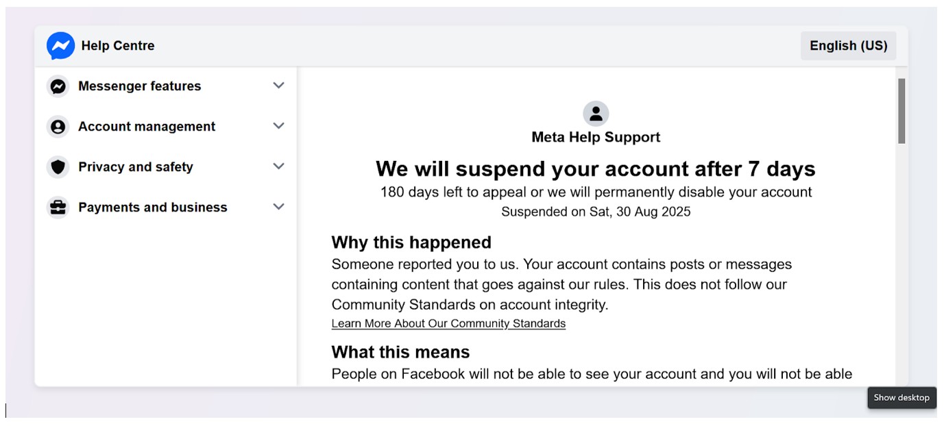Expand the Privacy and safety chevron
Screen dimensions: 944x426
coord(278,166)
